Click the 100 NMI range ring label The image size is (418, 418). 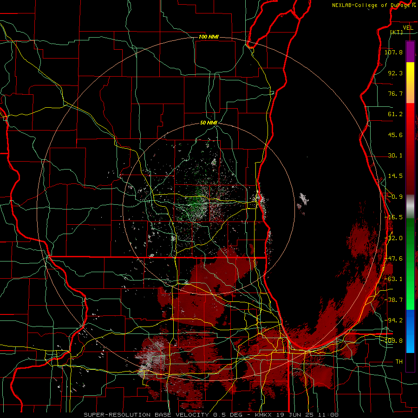tap(209, 37)
